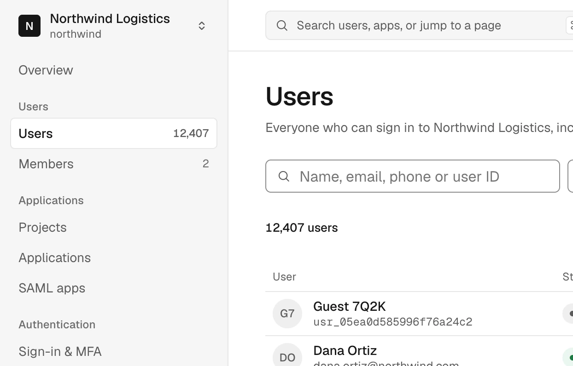Click the 12,407 badge beside Users

tap(191, 133)
